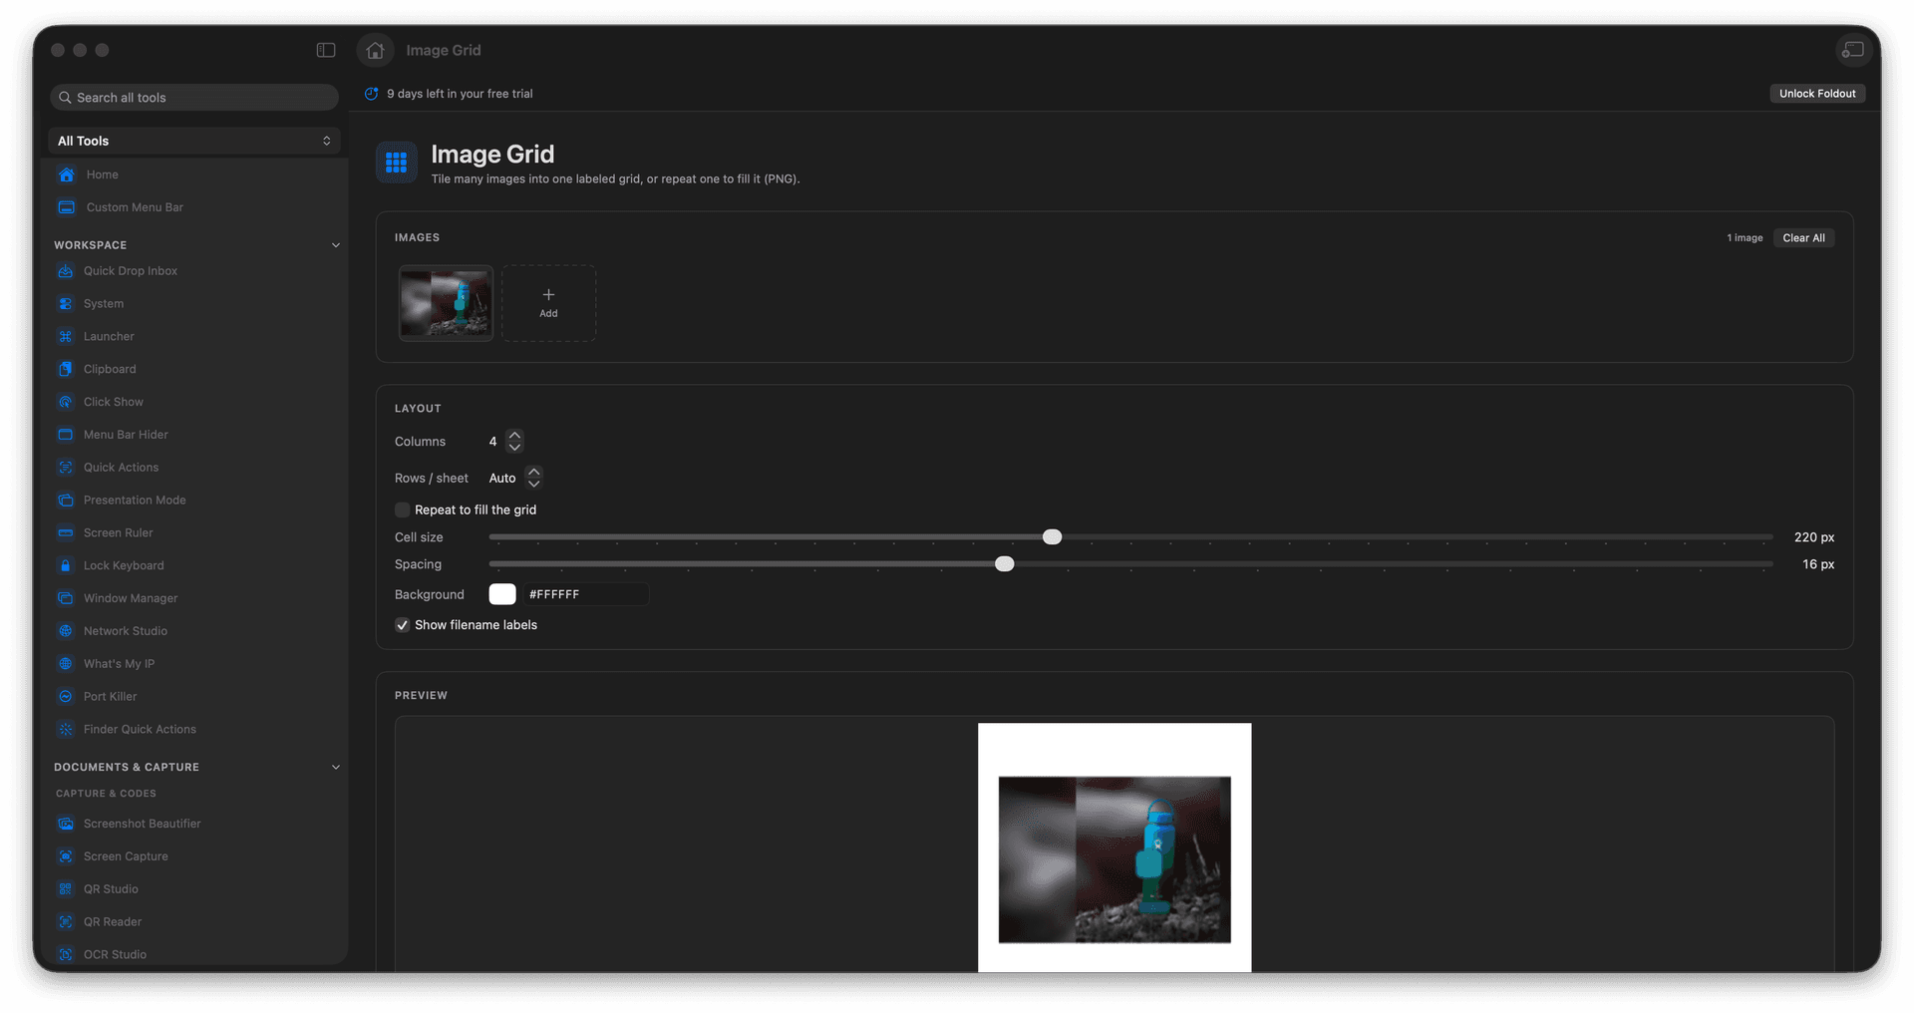Enable Repeat to fill the grid

403,510
